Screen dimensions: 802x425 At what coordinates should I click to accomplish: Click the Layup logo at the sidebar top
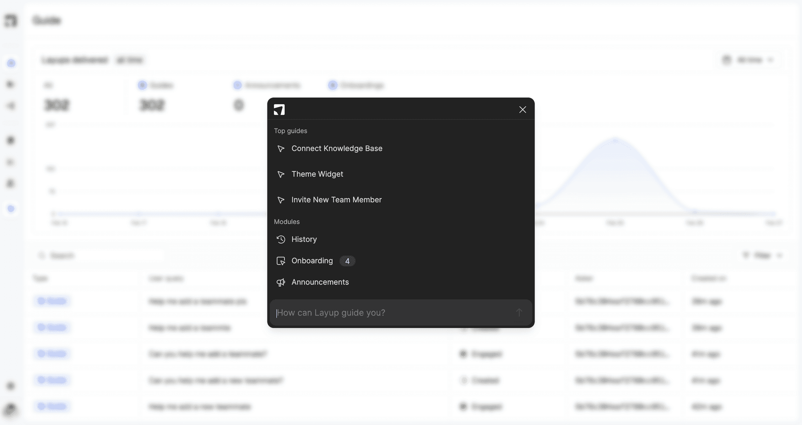[x=11, y=20]
